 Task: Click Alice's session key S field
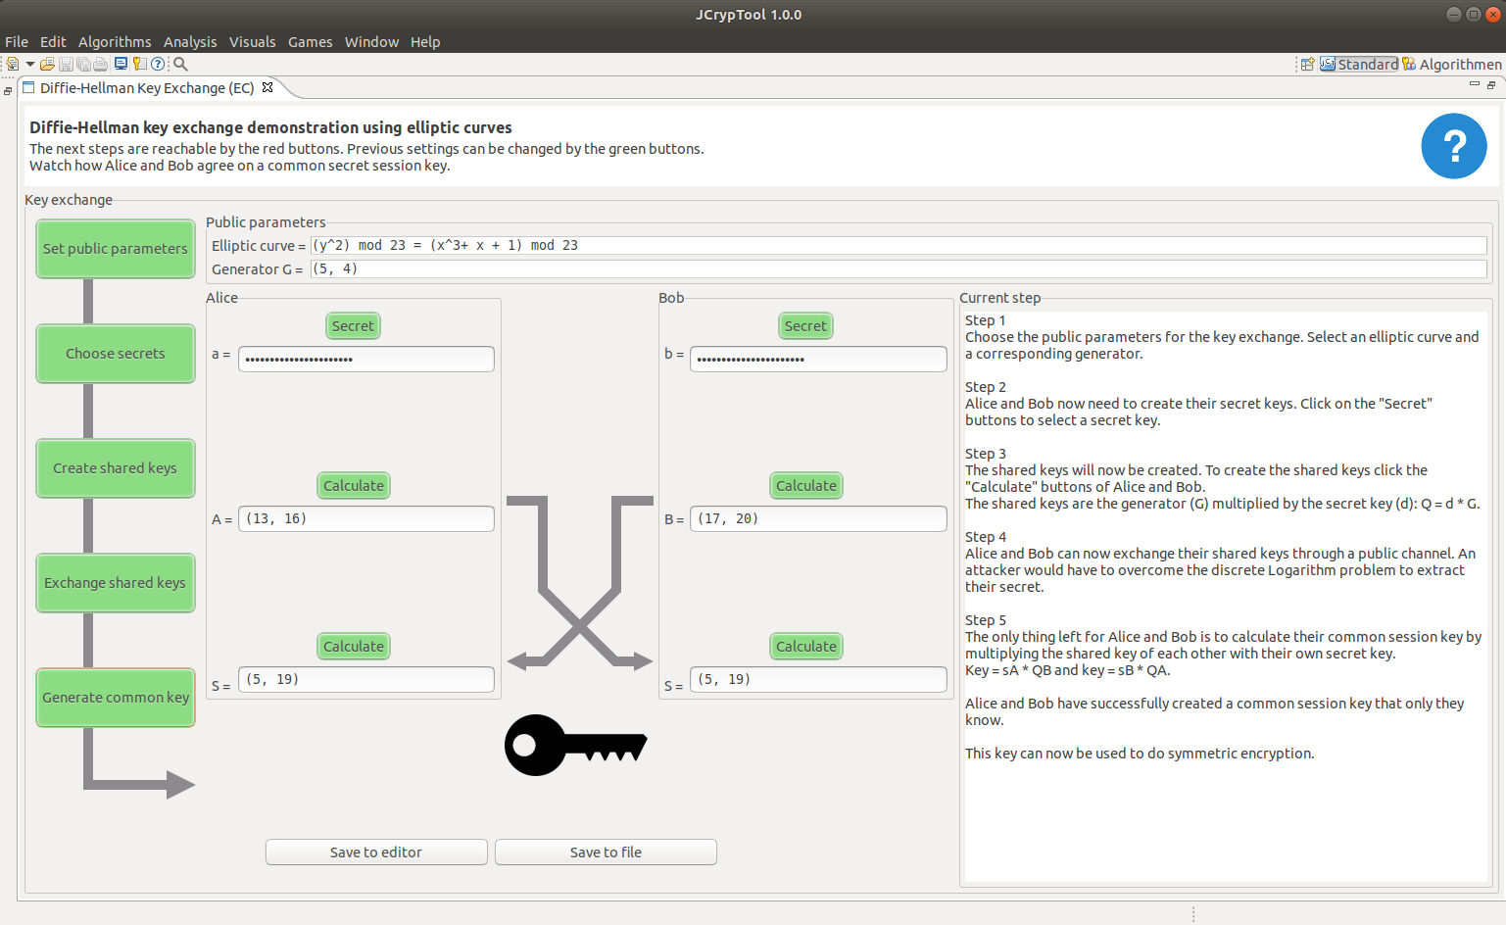[366, 680]
